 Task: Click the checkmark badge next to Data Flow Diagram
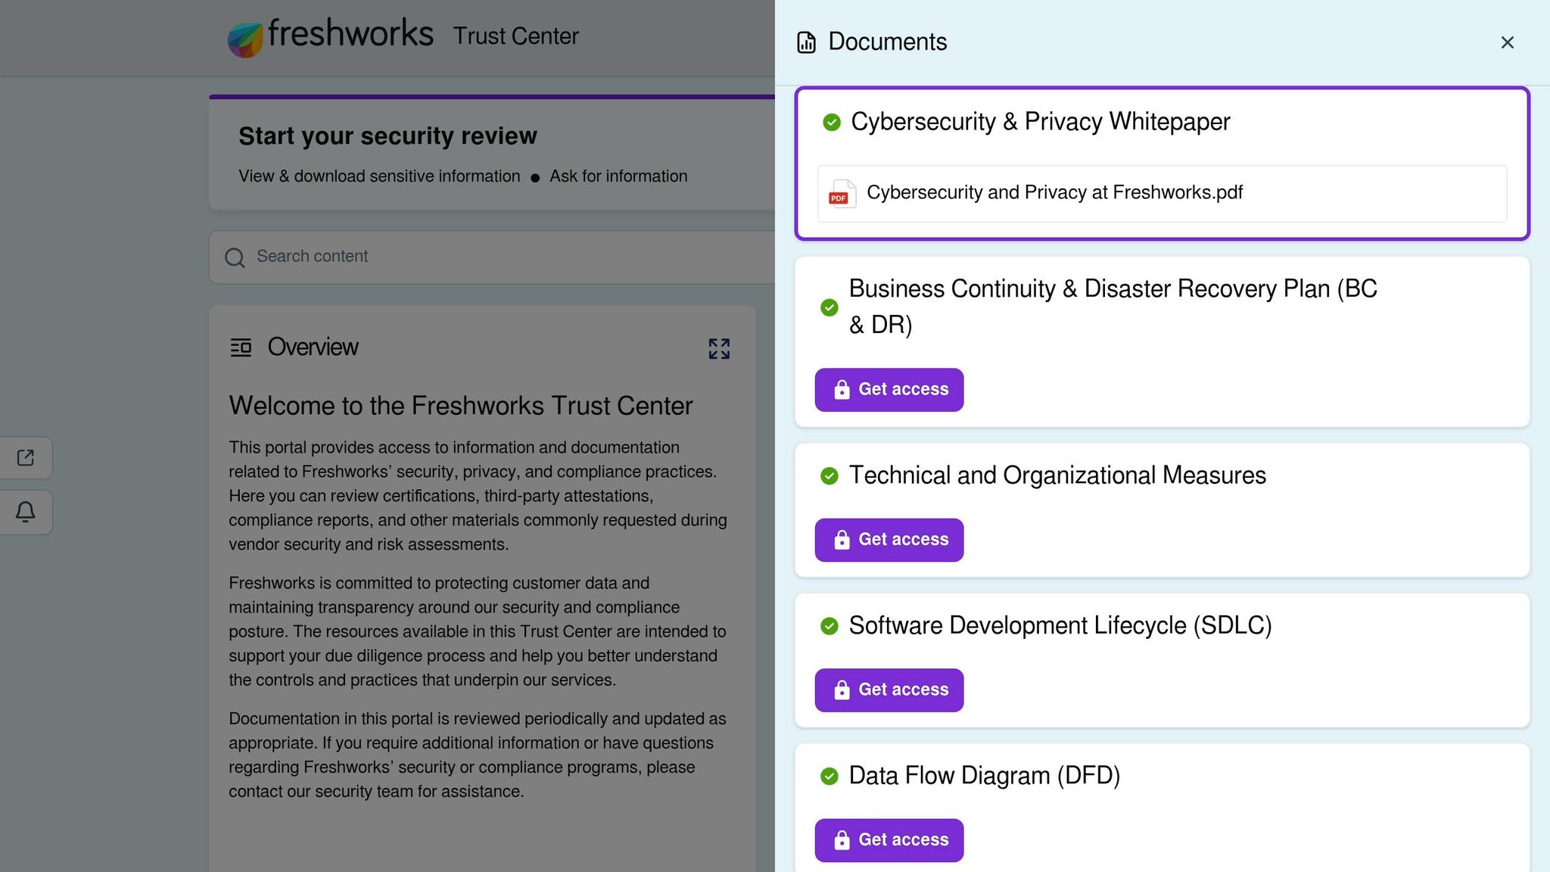(831, 775)
